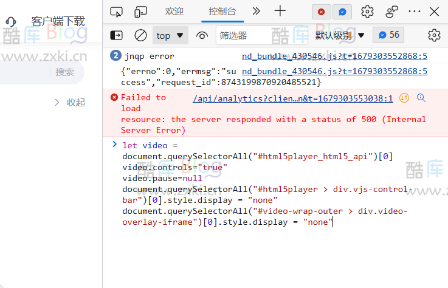The height and width of the screenshot is (288, 448).
Task: Expand more tabs with double chevron
Action: [257, 12]
